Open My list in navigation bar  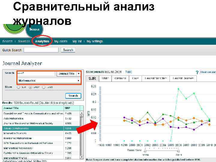point(77,41)
